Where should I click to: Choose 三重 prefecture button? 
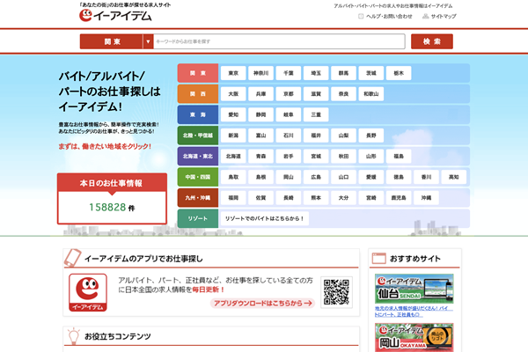(x=316, y=114)
